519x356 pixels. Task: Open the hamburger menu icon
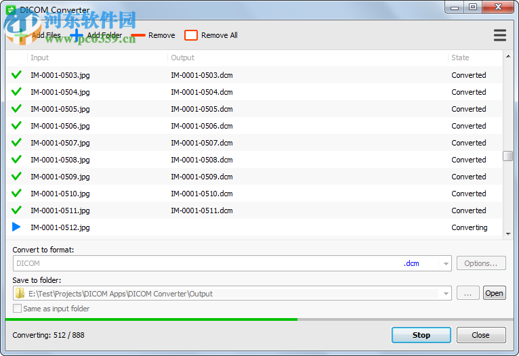[500, 35]
